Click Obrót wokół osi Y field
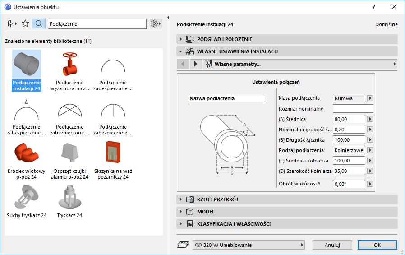The height and width of the screenshot is (255, 405). (x=349, y=184)
